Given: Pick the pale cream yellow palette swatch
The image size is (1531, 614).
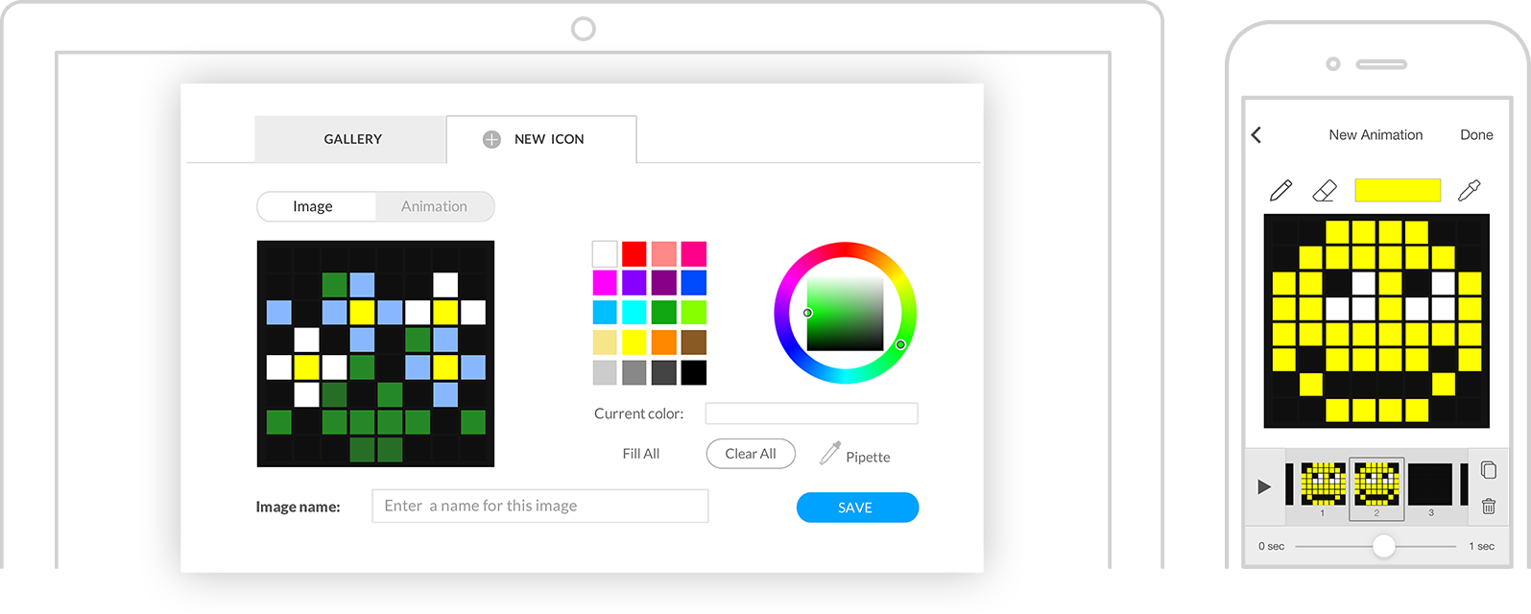Looking at the screenshot, I should click(605, 342).
